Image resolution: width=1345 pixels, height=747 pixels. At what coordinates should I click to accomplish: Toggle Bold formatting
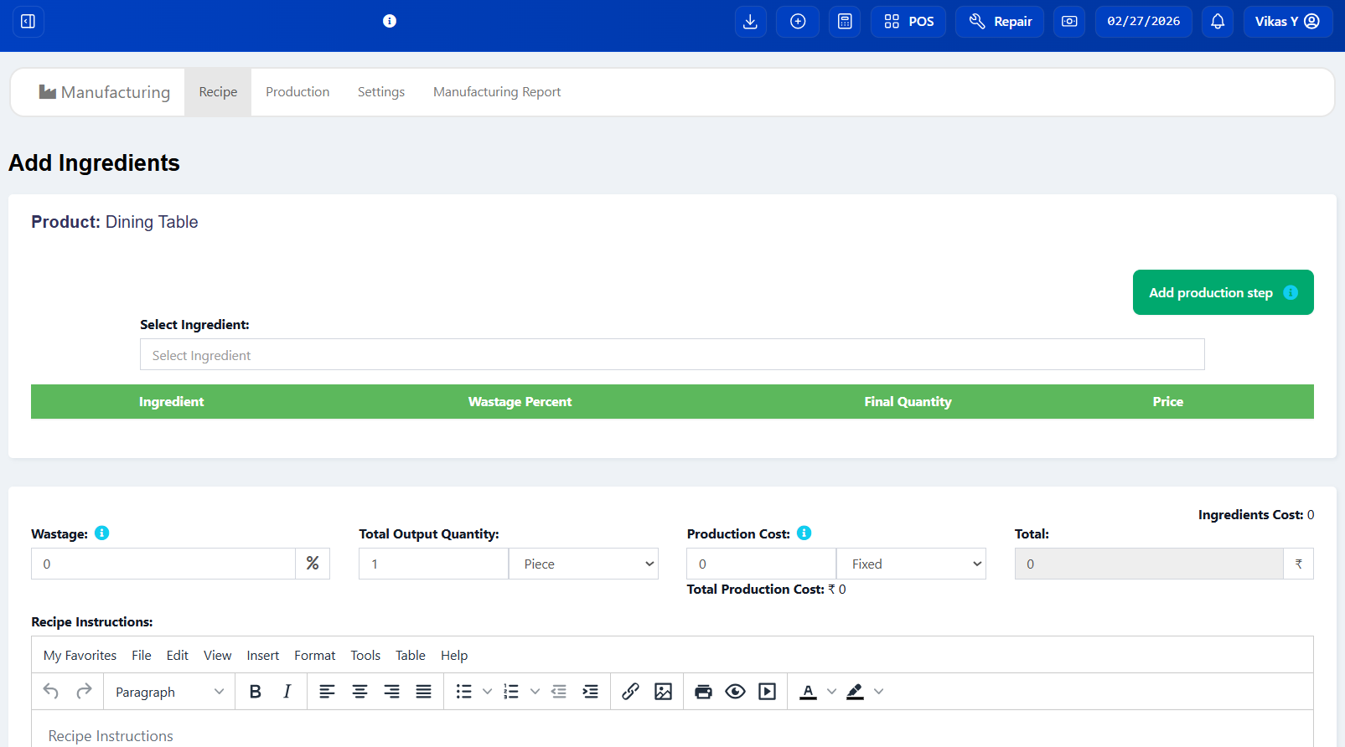pyautogui.click(x=256, y=691)
